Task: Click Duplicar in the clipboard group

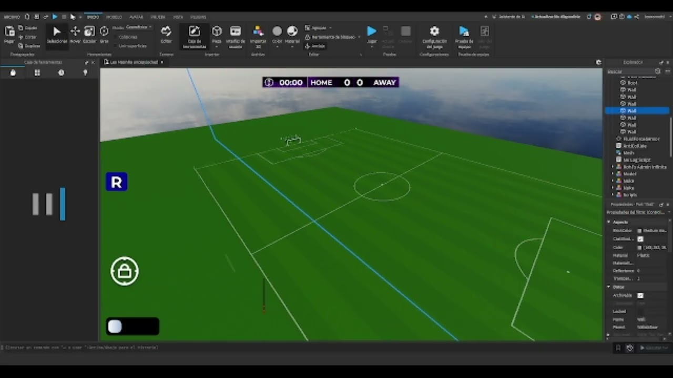Action: click(29, 46)
